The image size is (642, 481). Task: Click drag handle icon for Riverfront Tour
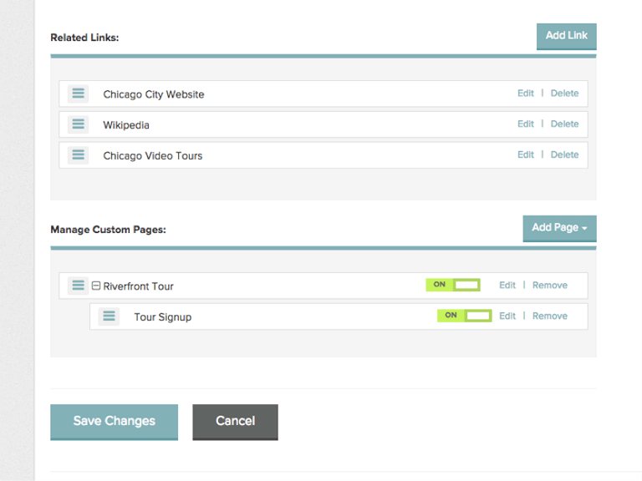tap(78, 286)
